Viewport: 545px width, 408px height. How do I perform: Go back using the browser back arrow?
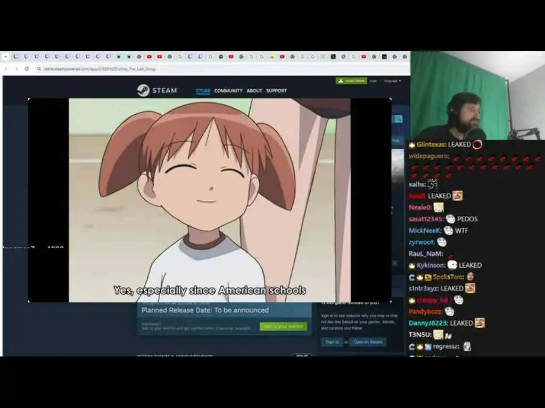click(6, 69)
